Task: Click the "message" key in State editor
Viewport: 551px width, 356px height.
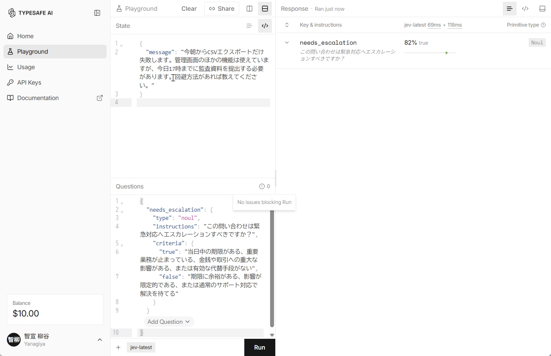Action: coord(160,52)
